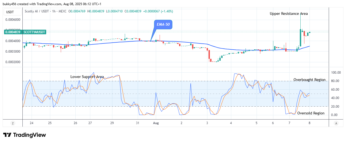346x143 pixels.
Task: Click the '6' date on time axis
Action: (x=273, y=123)
